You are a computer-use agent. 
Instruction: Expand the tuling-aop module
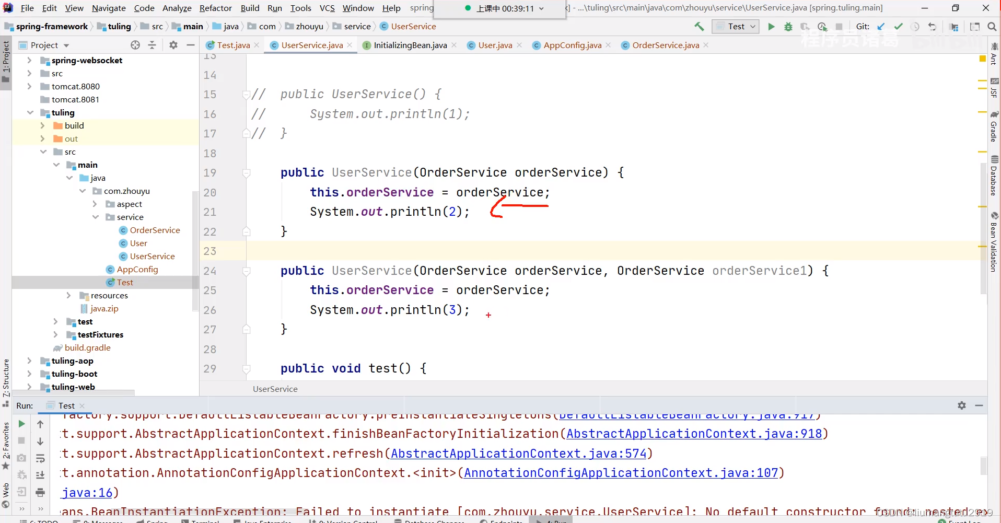(x=30, y=361)
